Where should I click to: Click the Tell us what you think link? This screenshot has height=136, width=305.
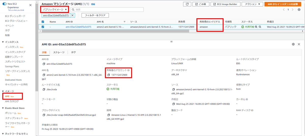click(x=16, y=10)
